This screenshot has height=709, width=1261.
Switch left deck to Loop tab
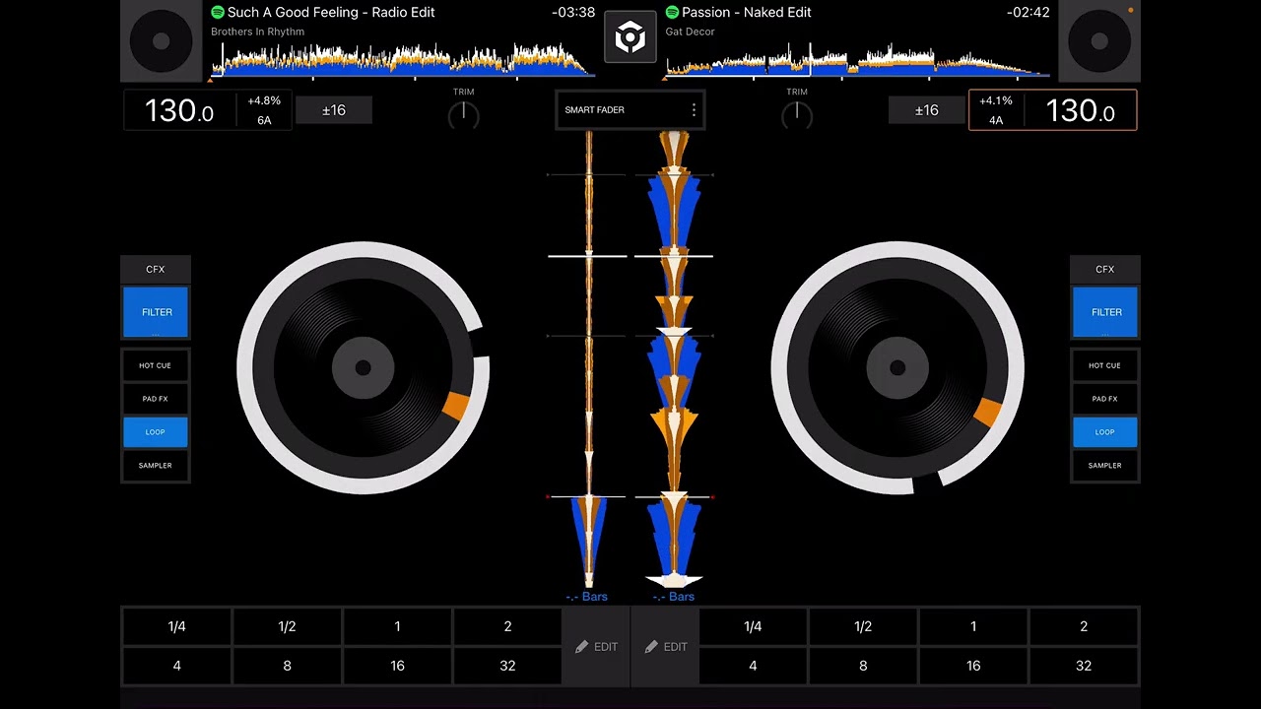click(155, 432)
